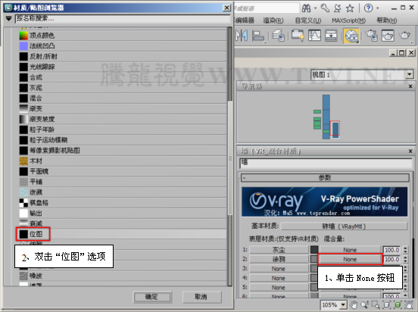Click the Mirror tool icon
The height and width of the screenshot is (312, 418).
click(242, 36)
